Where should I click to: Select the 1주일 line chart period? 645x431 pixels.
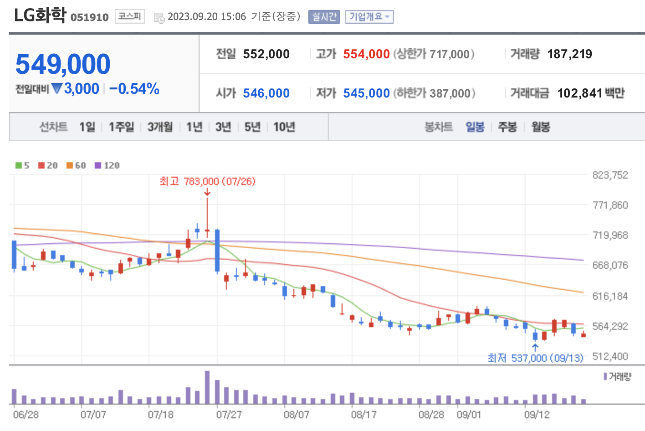pyautogui.click(x=122, y=127)
